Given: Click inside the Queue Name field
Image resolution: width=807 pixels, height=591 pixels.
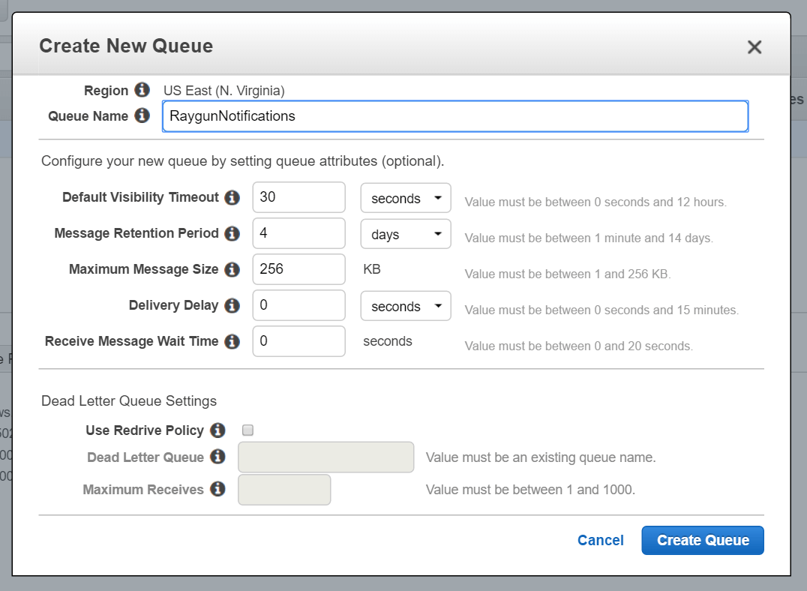Looking at the screenshot, I should coord(454,116).
